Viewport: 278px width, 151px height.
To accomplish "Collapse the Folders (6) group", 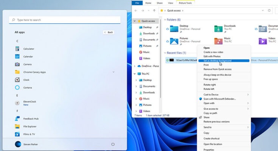I will pyautogui.click(x=165, y=20).
